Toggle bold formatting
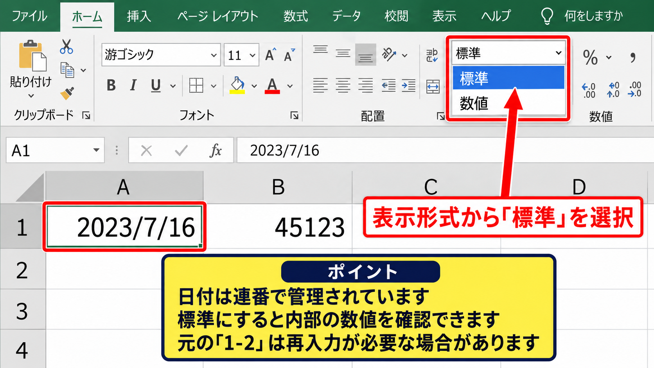 (111, 85)
